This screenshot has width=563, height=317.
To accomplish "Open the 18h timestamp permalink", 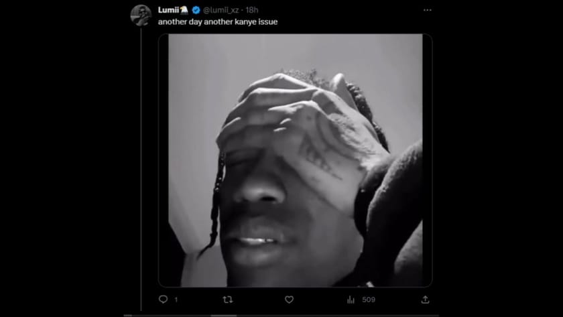I will [x=252, y=10].
